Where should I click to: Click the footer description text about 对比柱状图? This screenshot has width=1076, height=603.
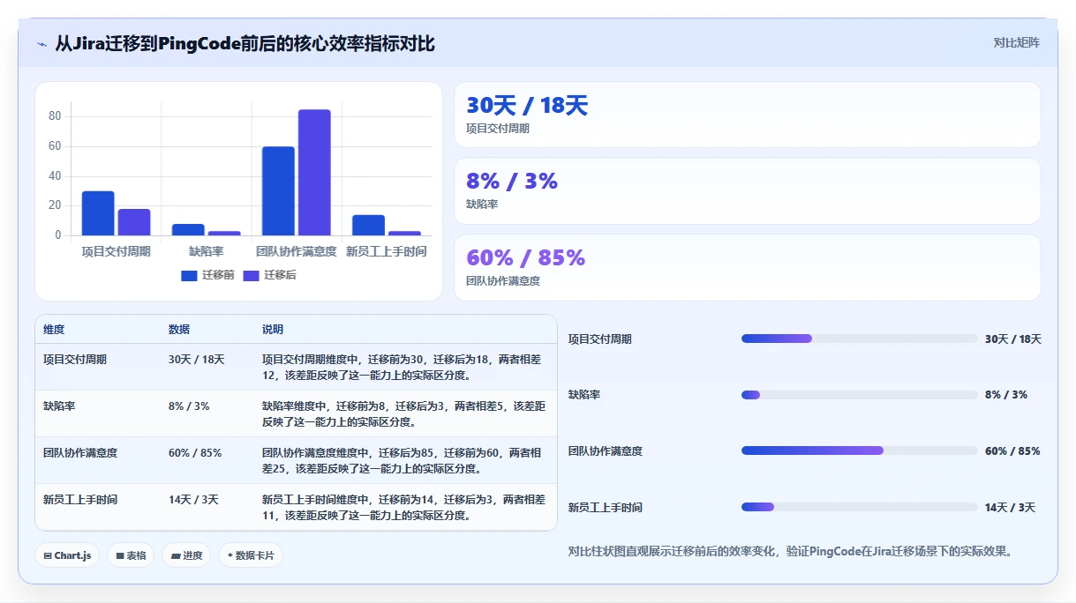point(790,552)
